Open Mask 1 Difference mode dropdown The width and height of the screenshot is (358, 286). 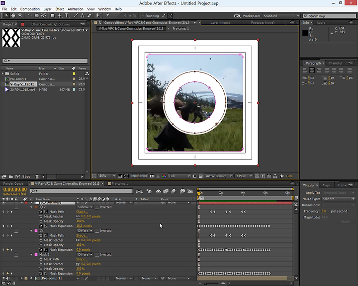(x=85, y=255)
